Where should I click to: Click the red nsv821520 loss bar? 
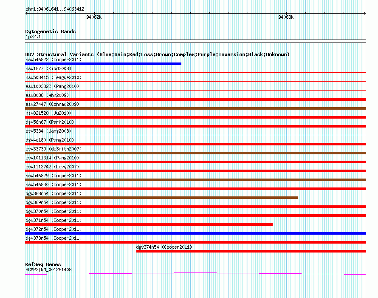click(195, 117)
